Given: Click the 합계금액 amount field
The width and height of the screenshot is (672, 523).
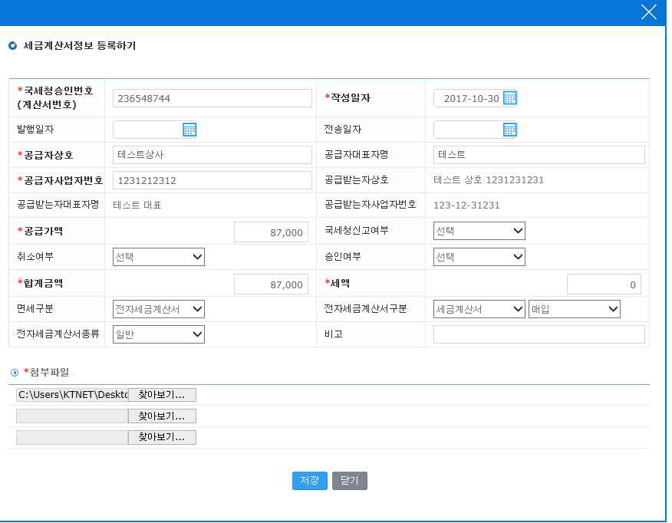Looking at the screenshot, I should (271, 285).
